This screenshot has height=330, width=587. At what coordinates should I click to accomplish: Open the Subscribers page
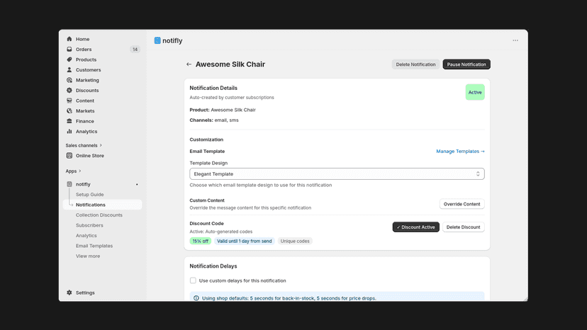click(89, 225)
